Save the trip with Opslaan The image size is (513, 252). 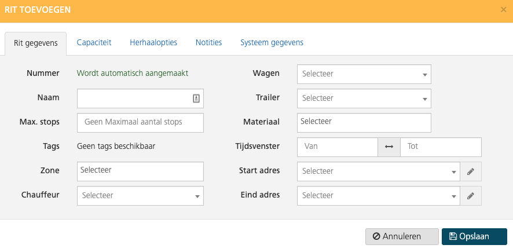pyautogui.click(x=474, y=236)
